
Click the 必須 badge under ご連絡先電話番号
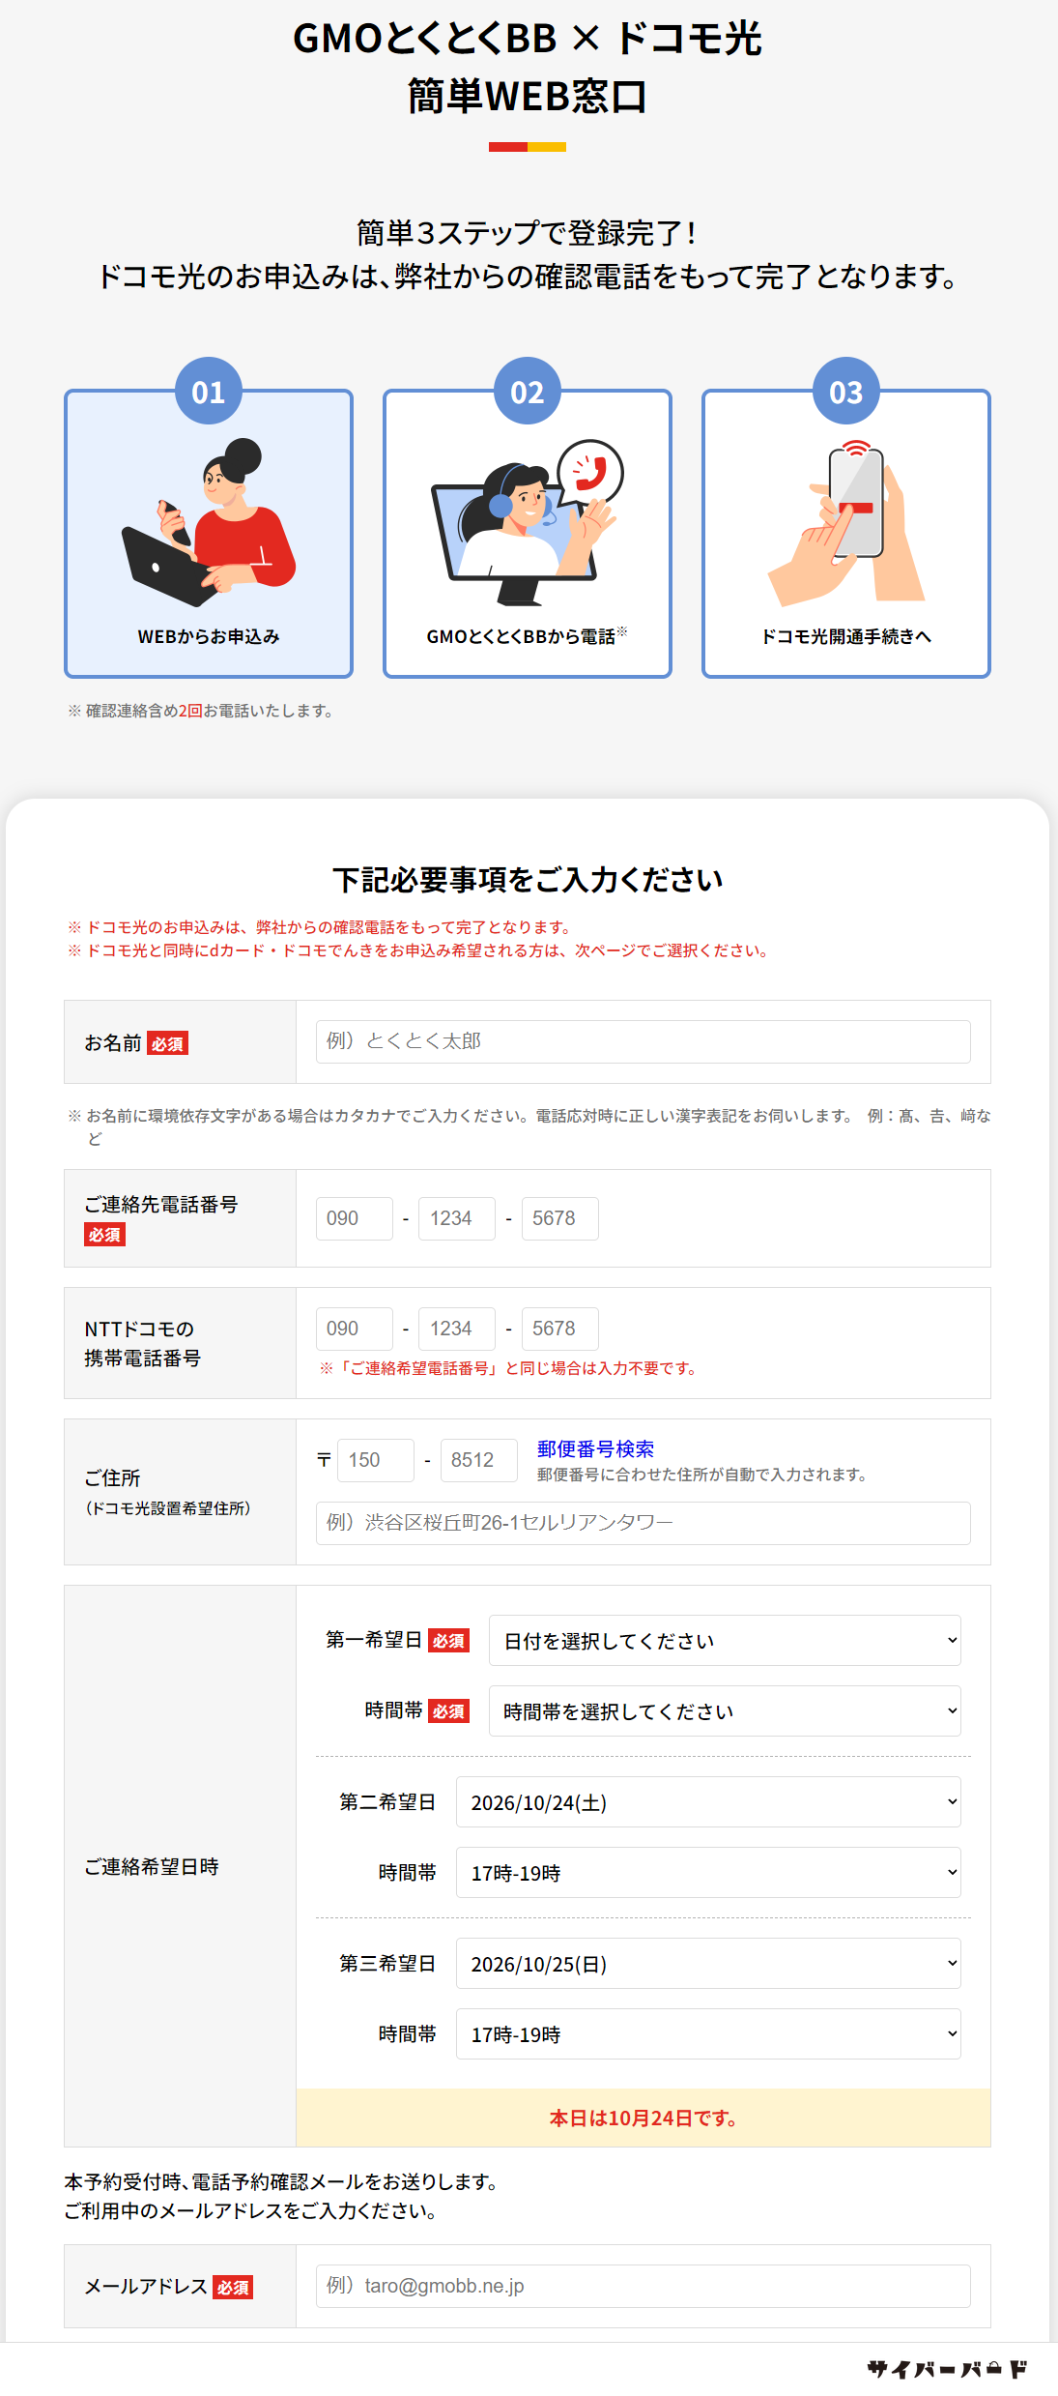pos(104,1235)
